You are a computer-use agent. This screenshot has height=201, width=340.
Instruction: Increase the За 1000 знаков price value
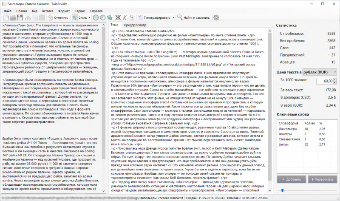click(335, 80)
